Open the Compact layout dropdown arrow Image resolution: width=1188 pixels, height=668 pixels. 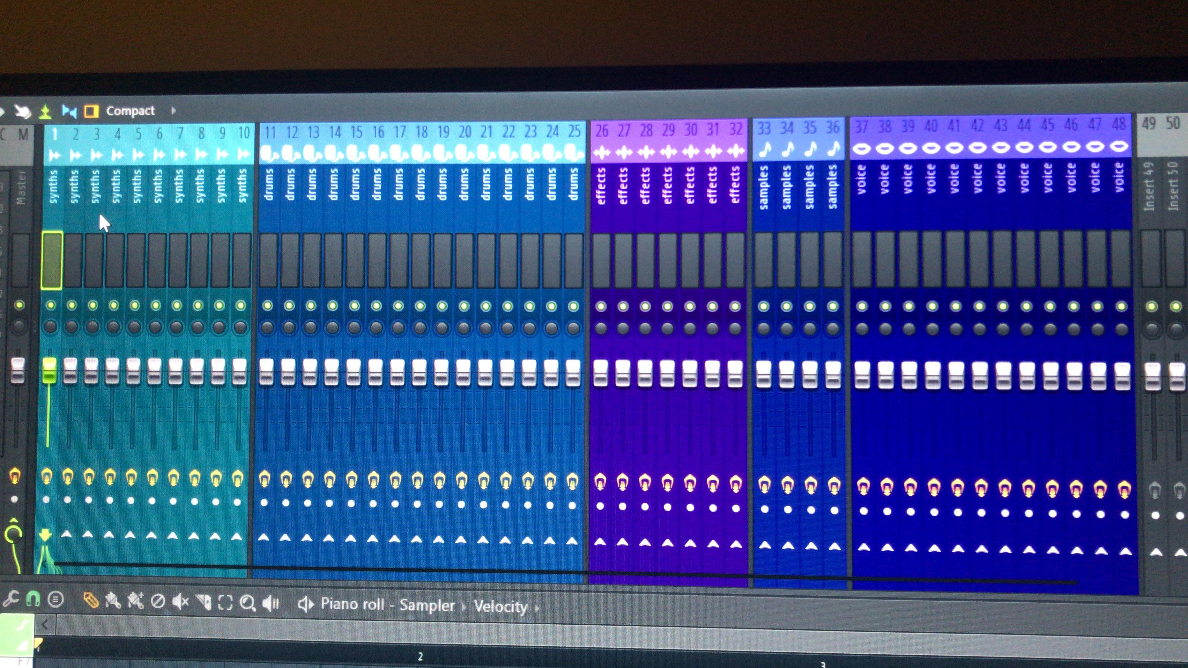(174, 111)
